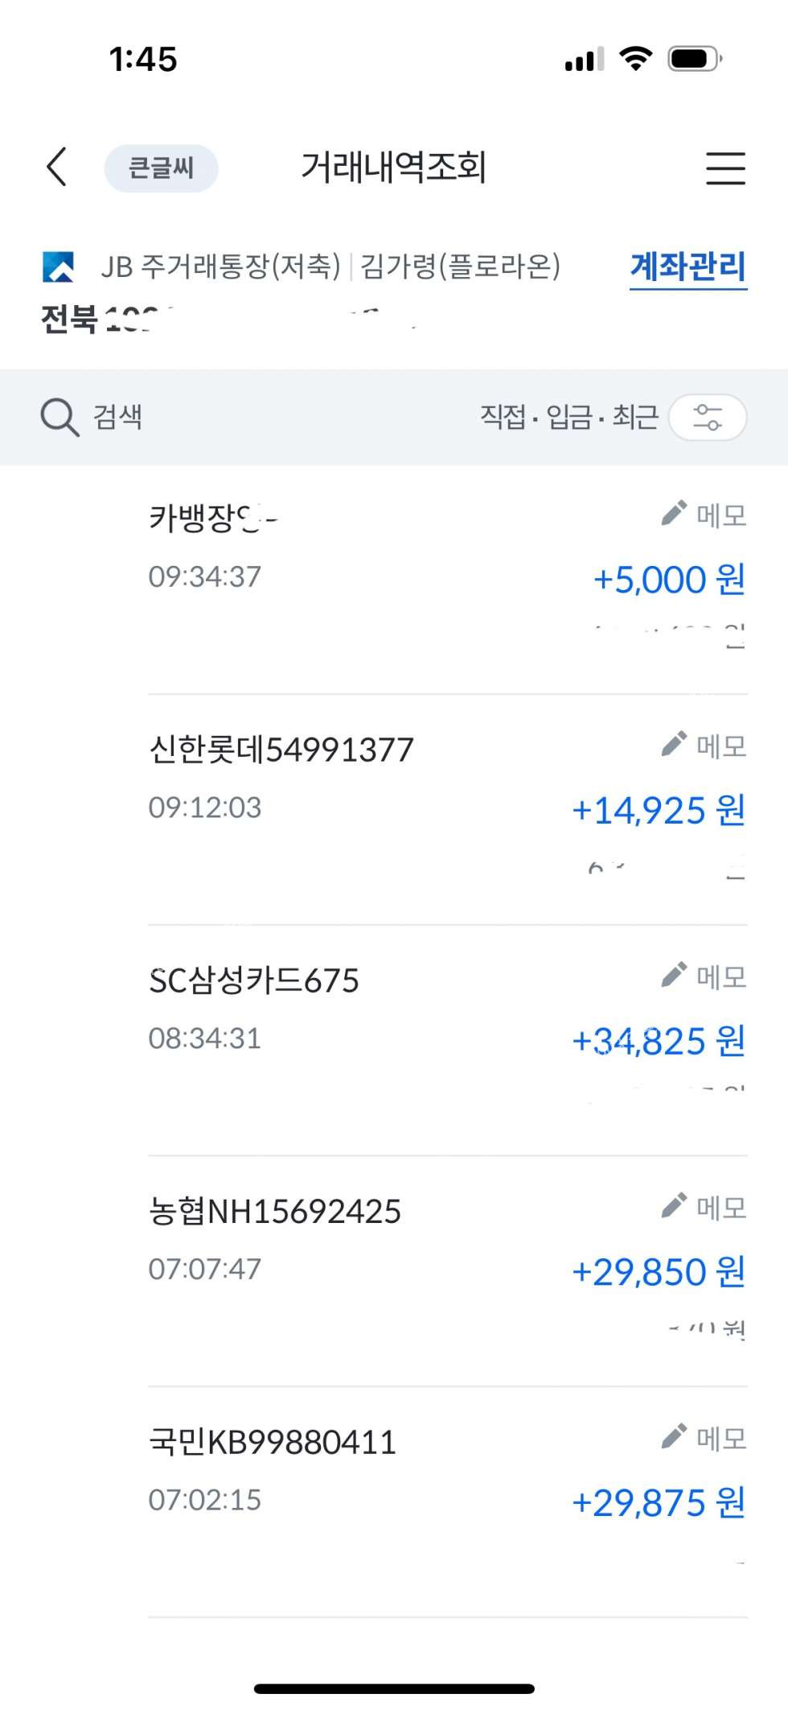Open the +5,000 원 deposit transaction
788x1710 pixels.
(x=669, y=580)
